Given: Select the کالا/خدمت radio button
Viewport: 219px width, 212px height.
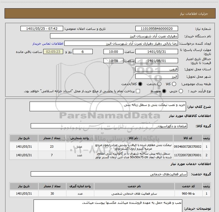Looking at the screenshot, I should pyautogui.click(x=140, y=84).
